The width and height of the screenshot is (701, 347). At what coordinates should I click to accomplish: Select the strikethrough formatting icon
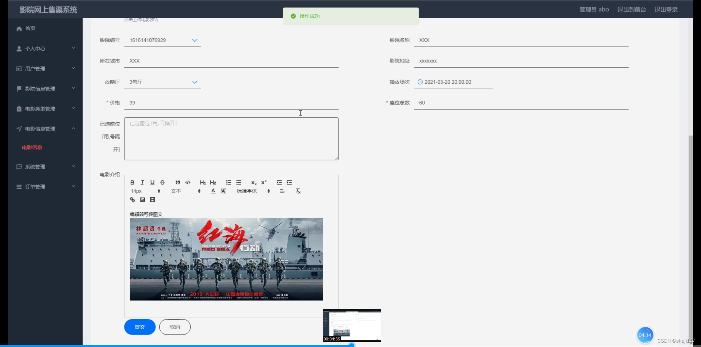(162, 182)
